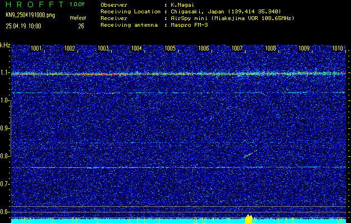
Task: Click the Receiver field label
Action: pos(114,18)
